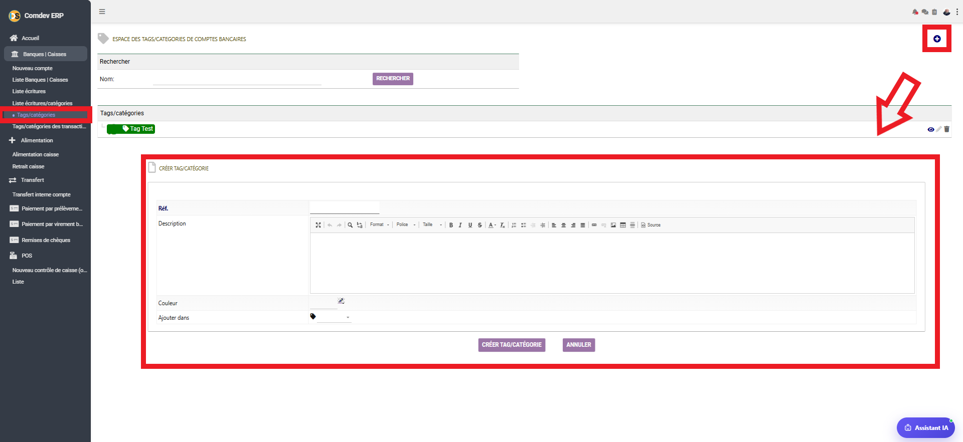Viewport: 963px width, 442px height.
Task: Click the green Tag Test label
Action: coord(131,129)
